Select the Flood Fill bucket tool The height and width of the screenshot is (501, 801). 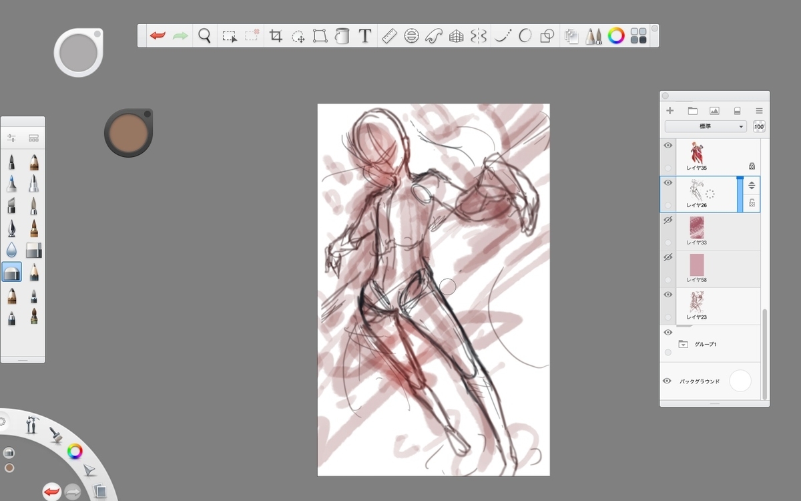(x=342, y=35)
